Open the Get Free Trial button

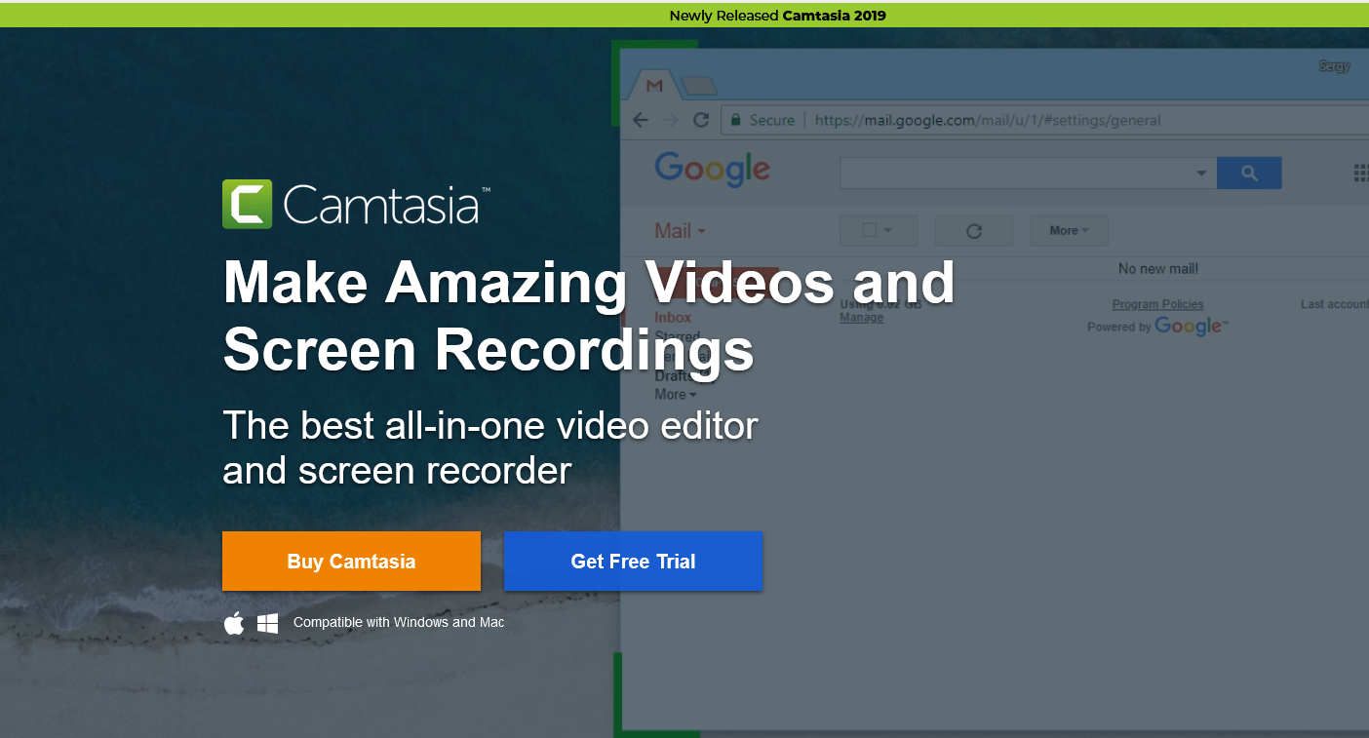point(633,561)
